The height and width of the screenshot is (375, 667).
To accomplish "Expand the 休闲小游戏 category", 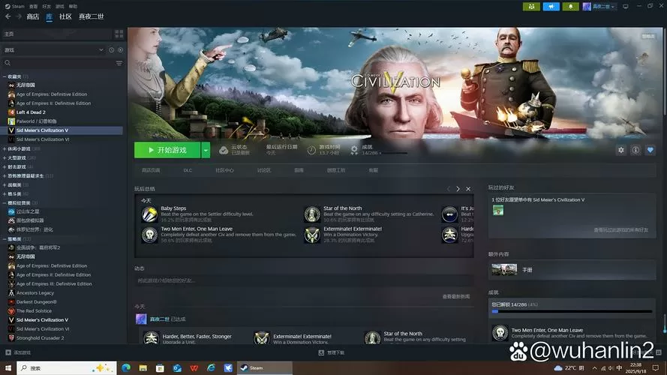I will 5,148.
